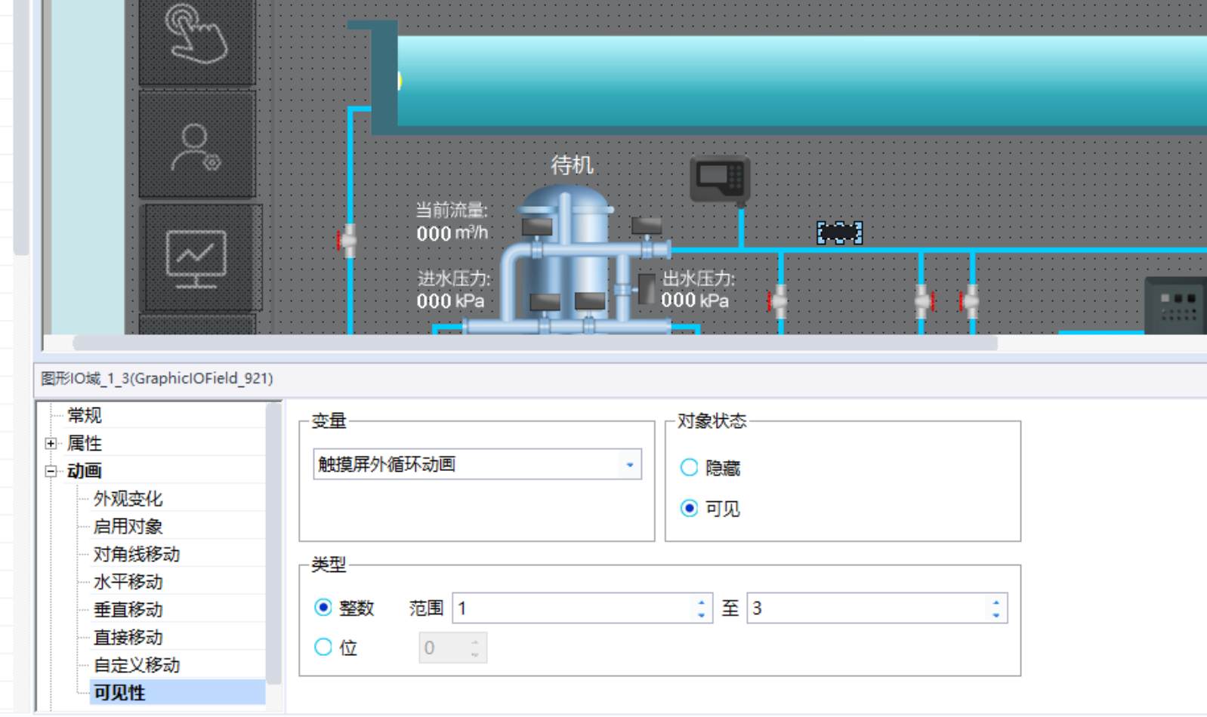Click the range start stepper arrows
The width and height of the screenshot is (1207, 717).
point(701,608)
